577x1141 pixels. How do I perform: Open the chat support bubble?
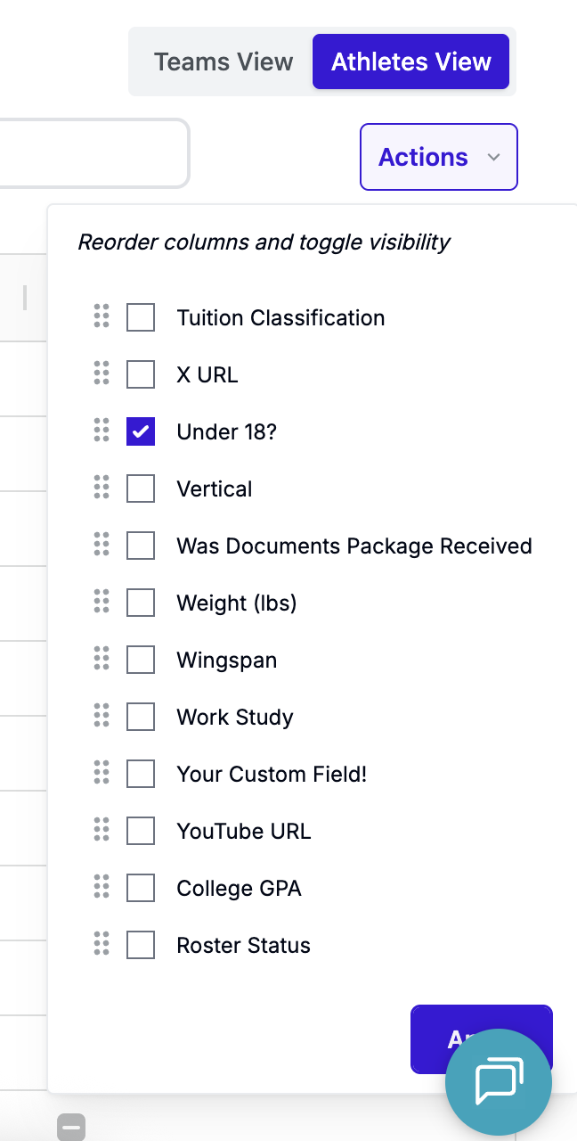click(x=499, y=1082)
